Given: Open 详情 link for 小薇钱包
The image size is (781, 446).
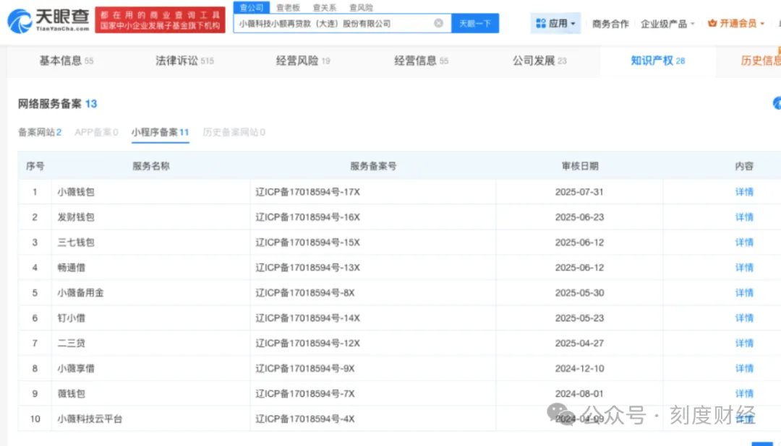Looking at the screenshot, I should pyautogui.click(x=744, y=192).
